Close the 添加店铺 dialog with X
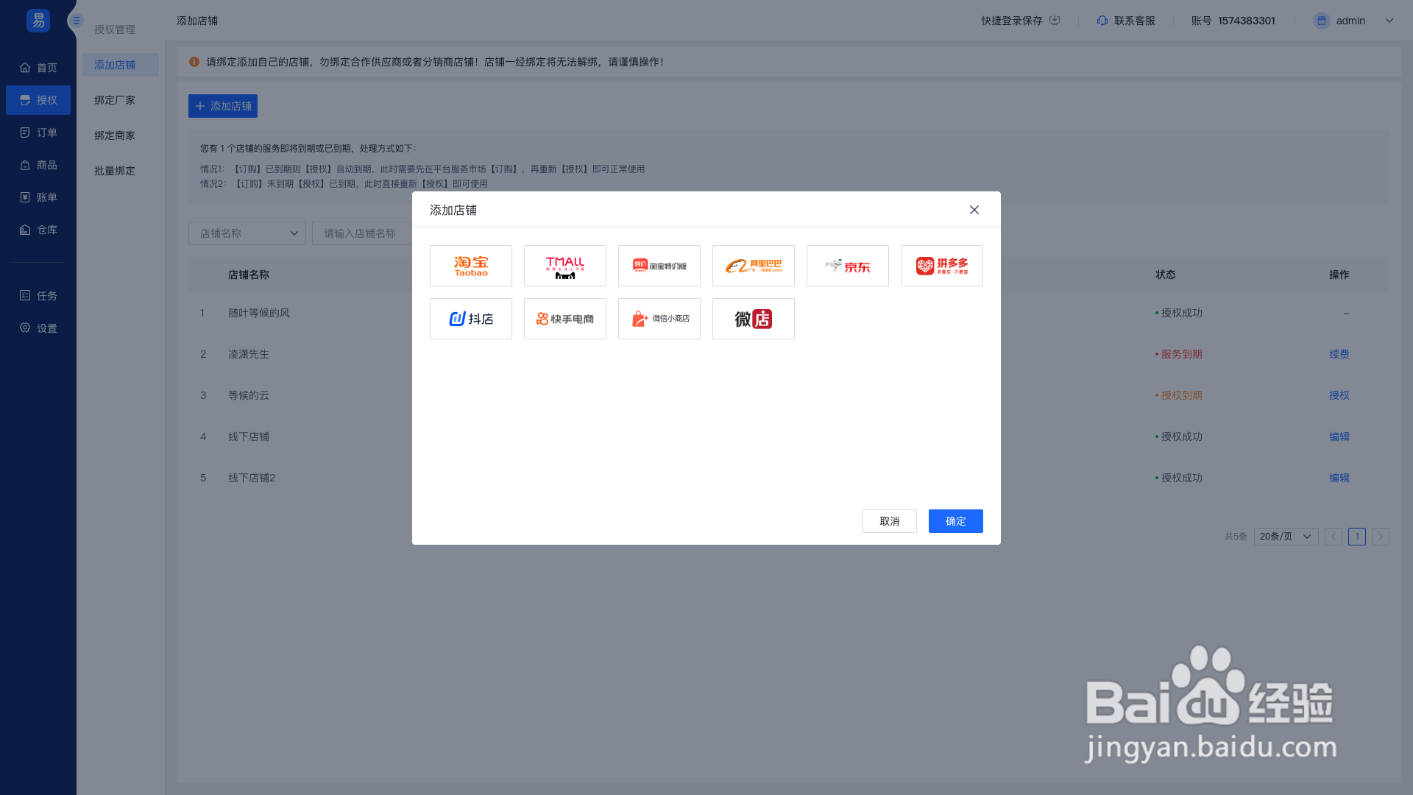This screenshot has height=795, width=1413. click(974, 210)
